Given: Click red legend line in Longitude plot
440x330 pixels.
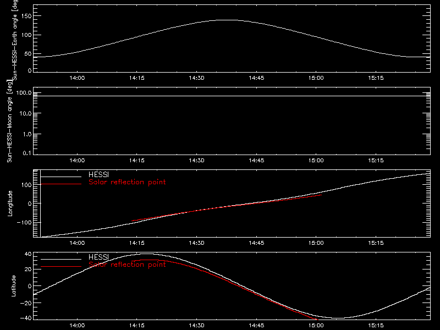Looking at the screenshot, I should [x=61, y=184].
